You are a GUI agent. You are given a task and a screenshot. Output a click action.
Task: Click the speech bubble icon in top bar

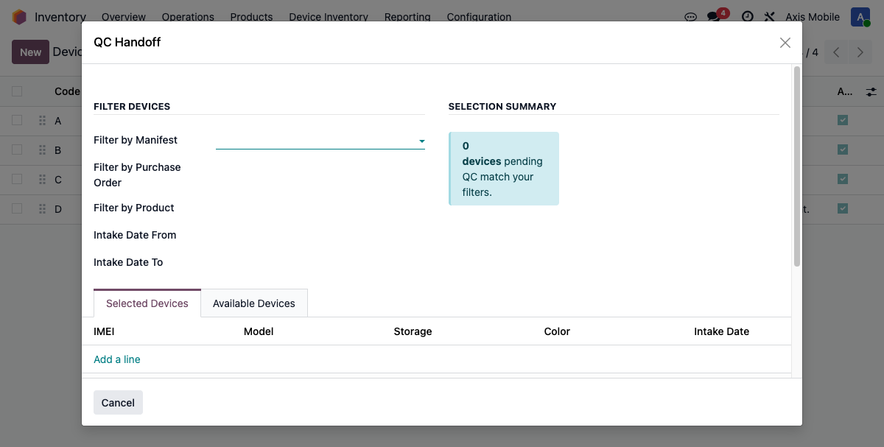point(690,17)
